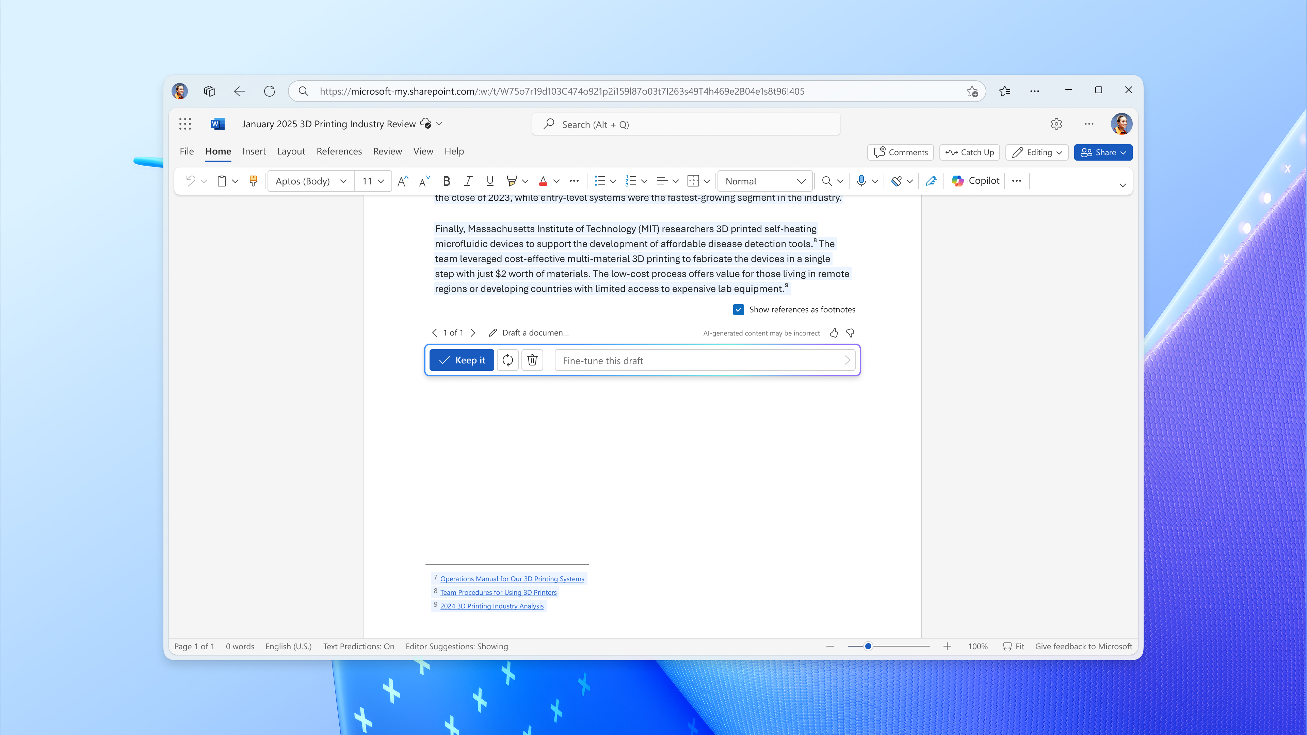Toggle Editor Suggestions in the status bar
1307x735 pixels.
(457, 646)
